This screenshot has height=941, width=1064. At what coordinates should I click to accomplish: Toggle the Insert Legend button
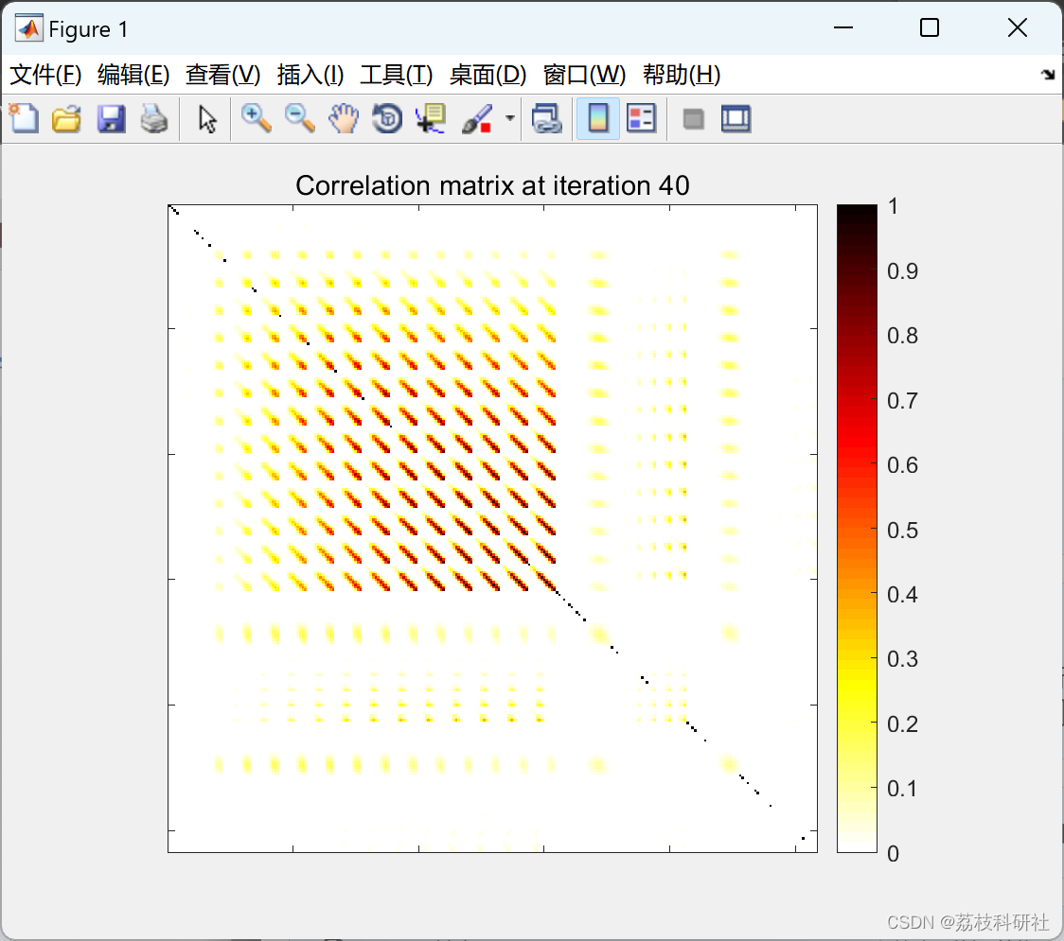pyautogui.click(x=641, y=118)
